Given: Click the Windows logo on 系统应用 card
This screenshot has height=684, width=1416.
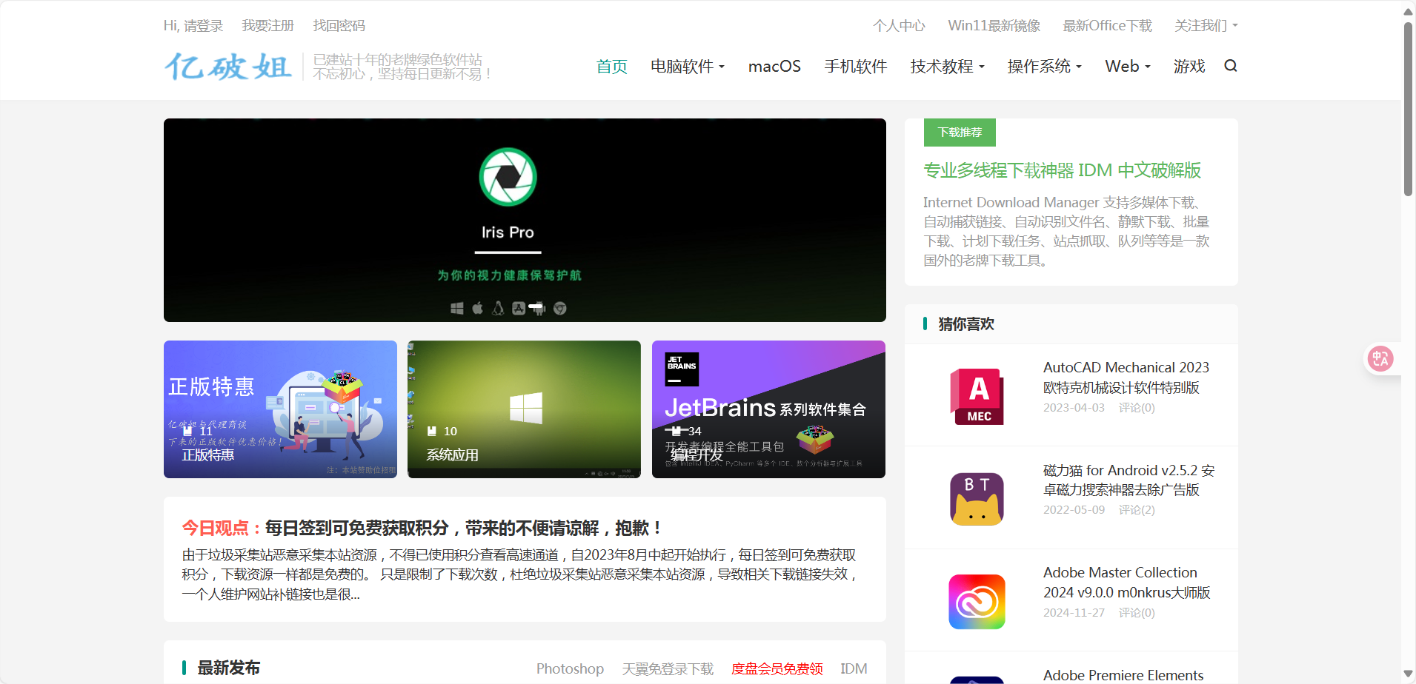Looking at the screenshot, I should 526,408.
